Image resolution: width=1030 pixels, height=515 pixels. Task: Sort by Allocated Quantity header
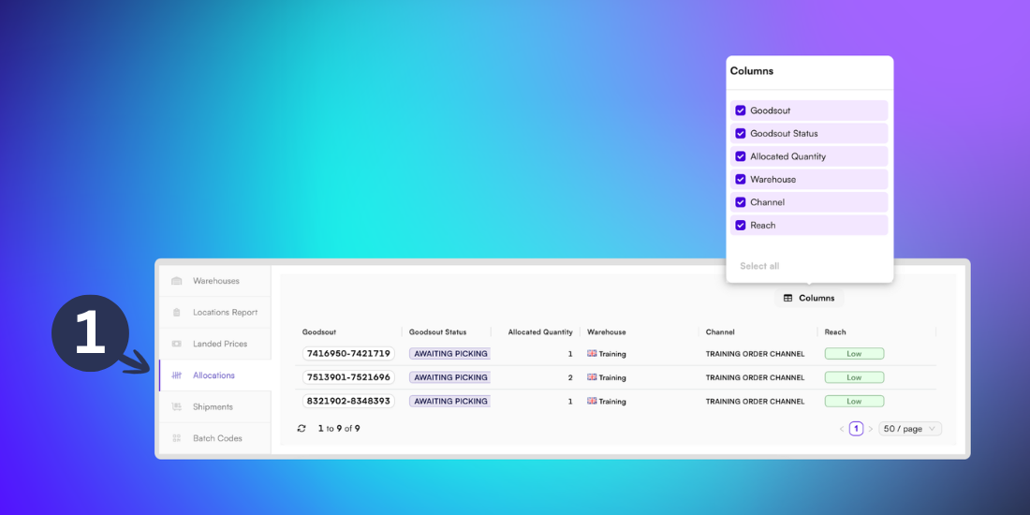(540, 332)
